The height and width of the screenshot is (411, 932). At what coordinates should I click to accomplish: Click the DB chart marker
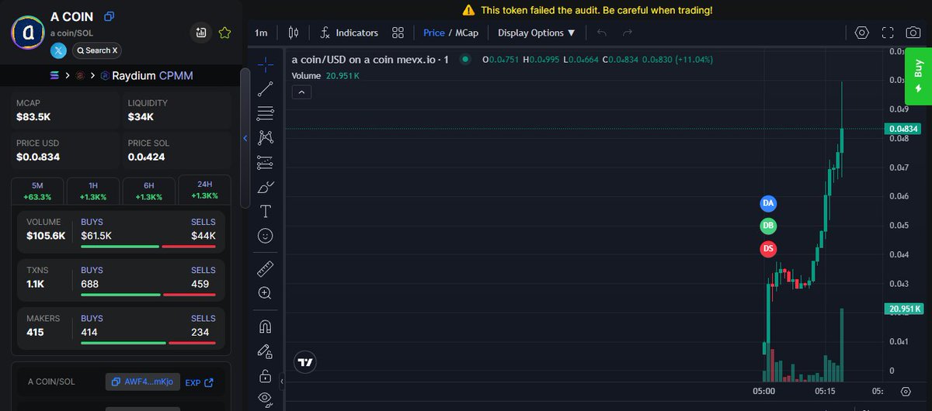point(768,226)
